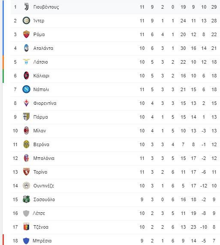Image resolution: width=220 pixels, height=245 pixels.
Task: Open the Τορίνο team row
Action: [115, 172]
